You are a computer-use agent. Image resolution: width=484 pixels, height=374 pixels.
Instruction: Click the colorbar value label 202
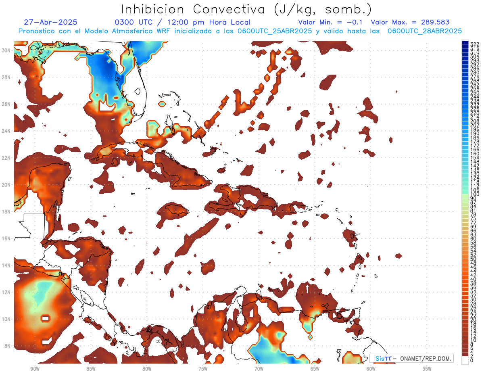click(475, 125)
